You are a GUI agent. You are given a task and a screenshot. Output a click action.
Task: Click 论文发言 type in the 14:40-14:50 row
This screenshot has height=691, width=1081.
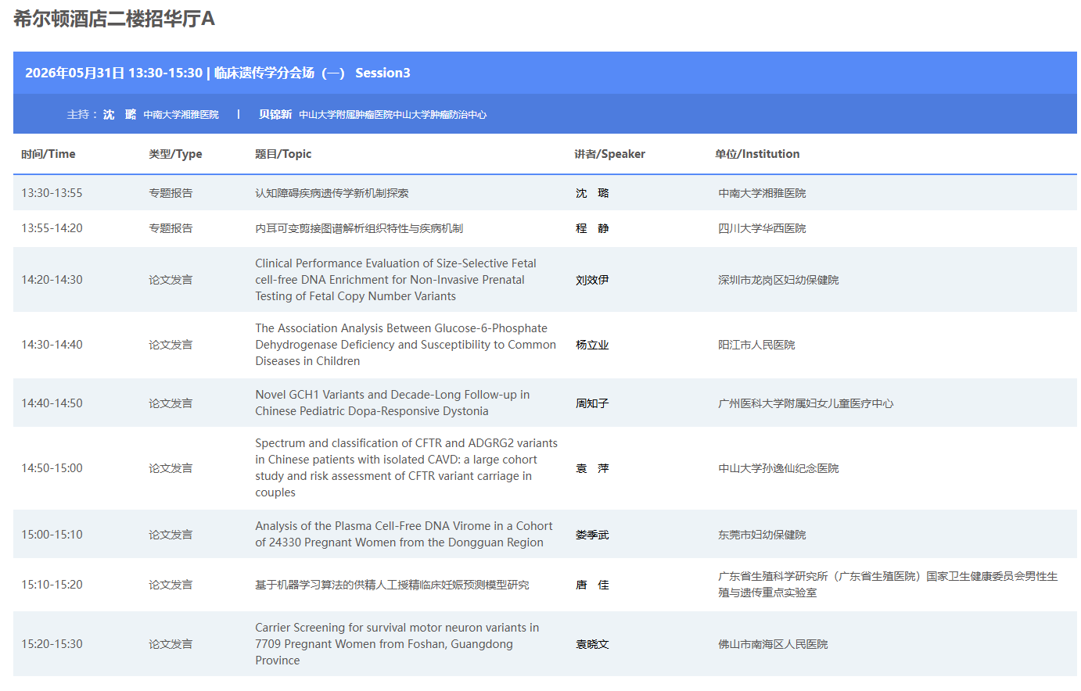pyautogui.click(x=171, y=403)
